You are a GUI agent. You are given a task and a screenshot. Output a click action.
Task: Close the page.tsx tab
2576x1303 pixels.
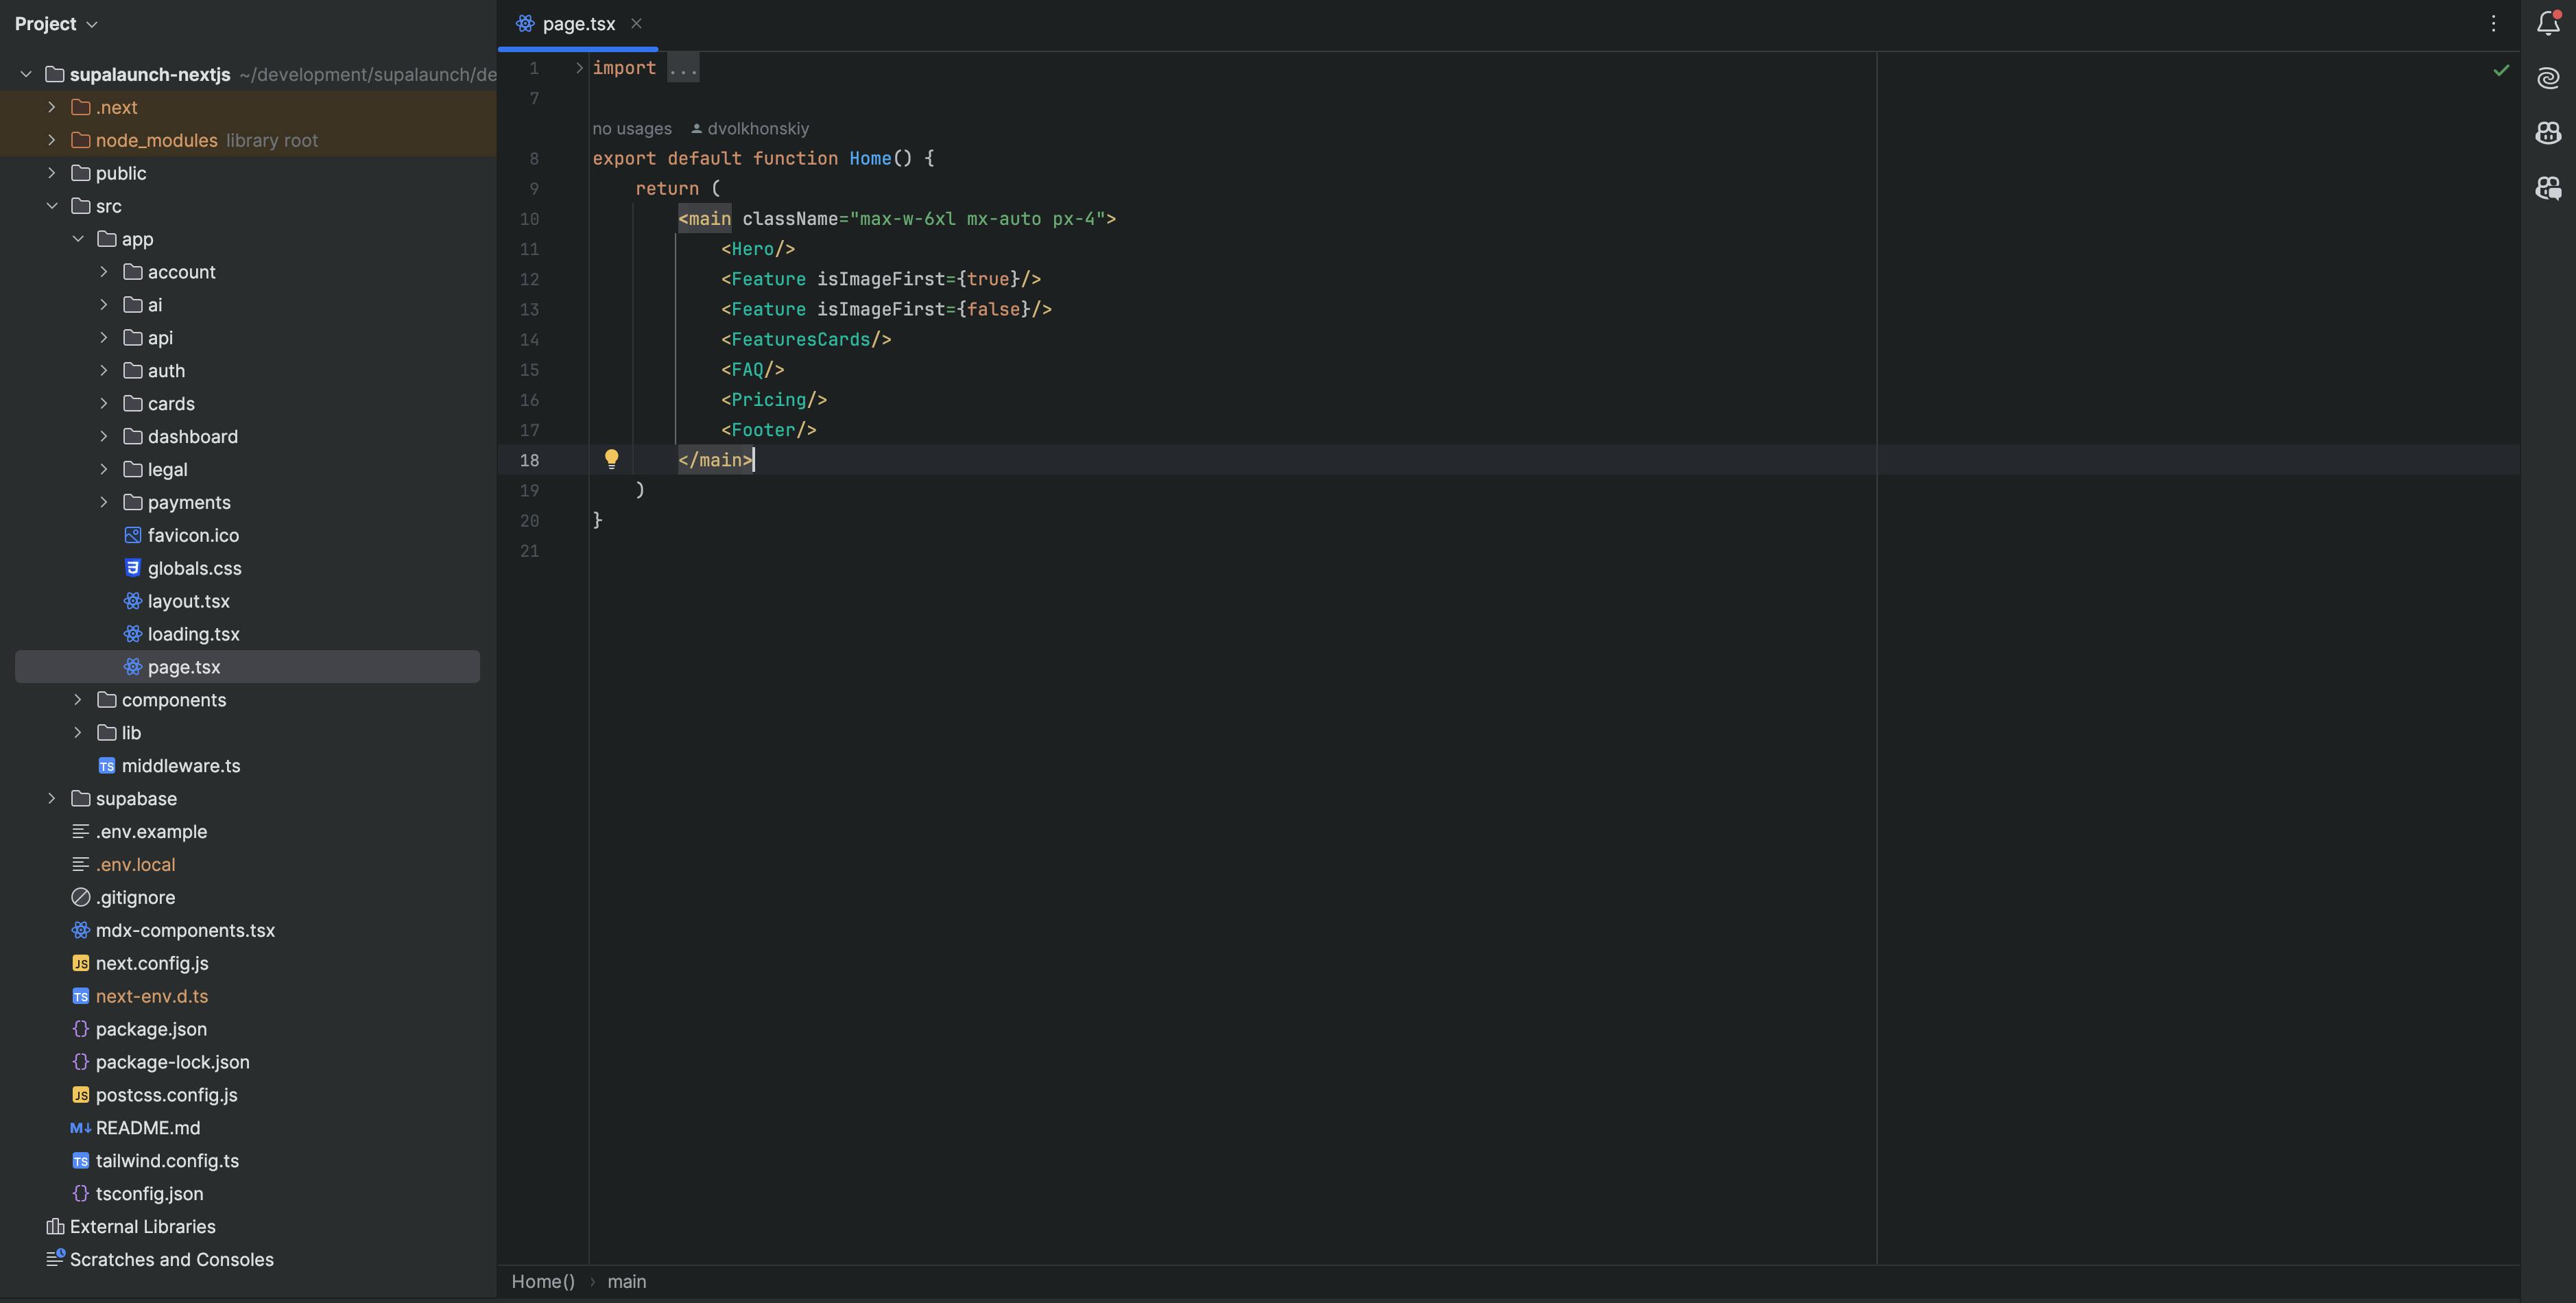(636, 23)
